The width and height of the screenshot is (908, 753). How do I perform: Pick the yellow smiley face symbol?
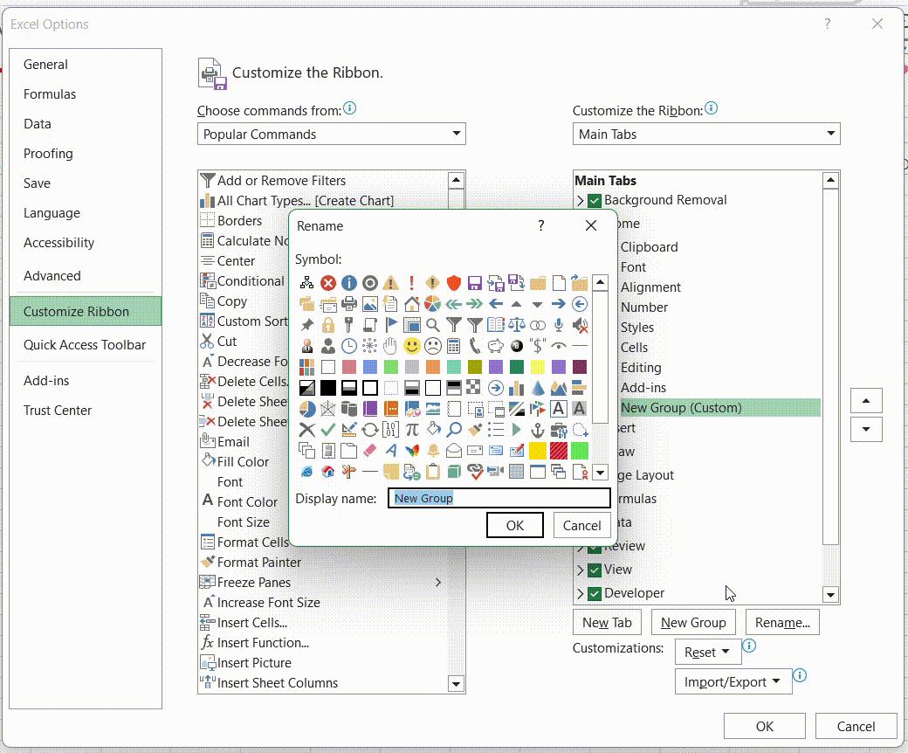tap(412, 346)
